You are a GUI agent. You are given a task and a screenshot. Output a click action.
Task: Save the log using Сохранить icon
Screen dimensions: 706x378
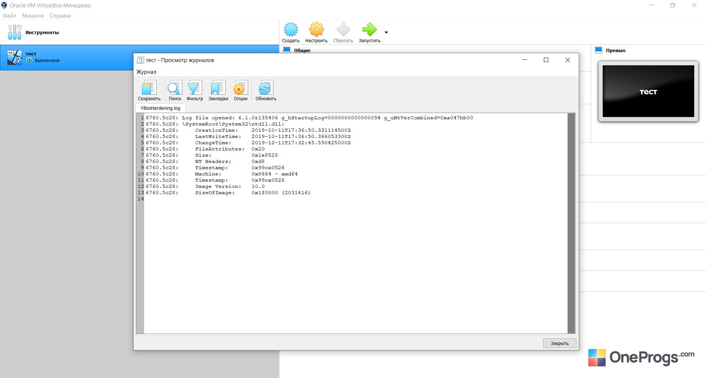[x=149, y=90]
